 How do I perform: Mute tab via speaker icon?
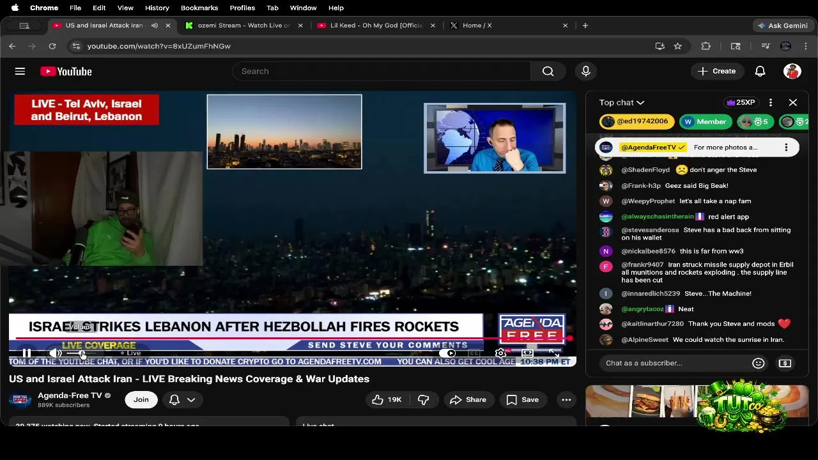[154, 26]
